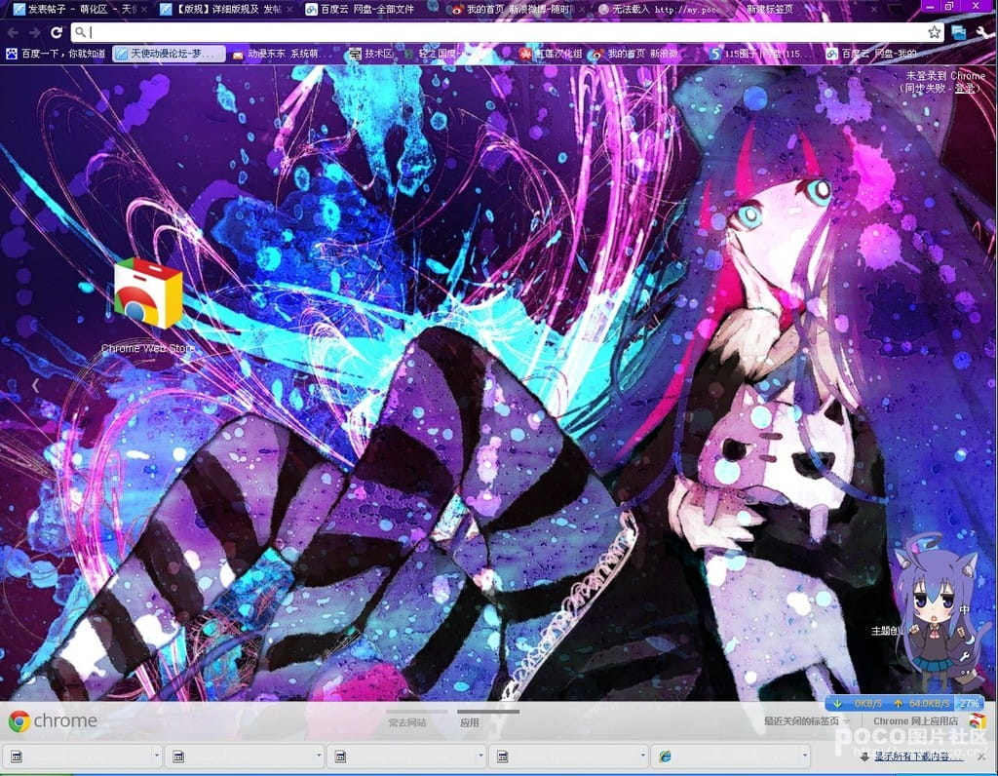Expand the first download item's menu arrow

coord(157,757)
